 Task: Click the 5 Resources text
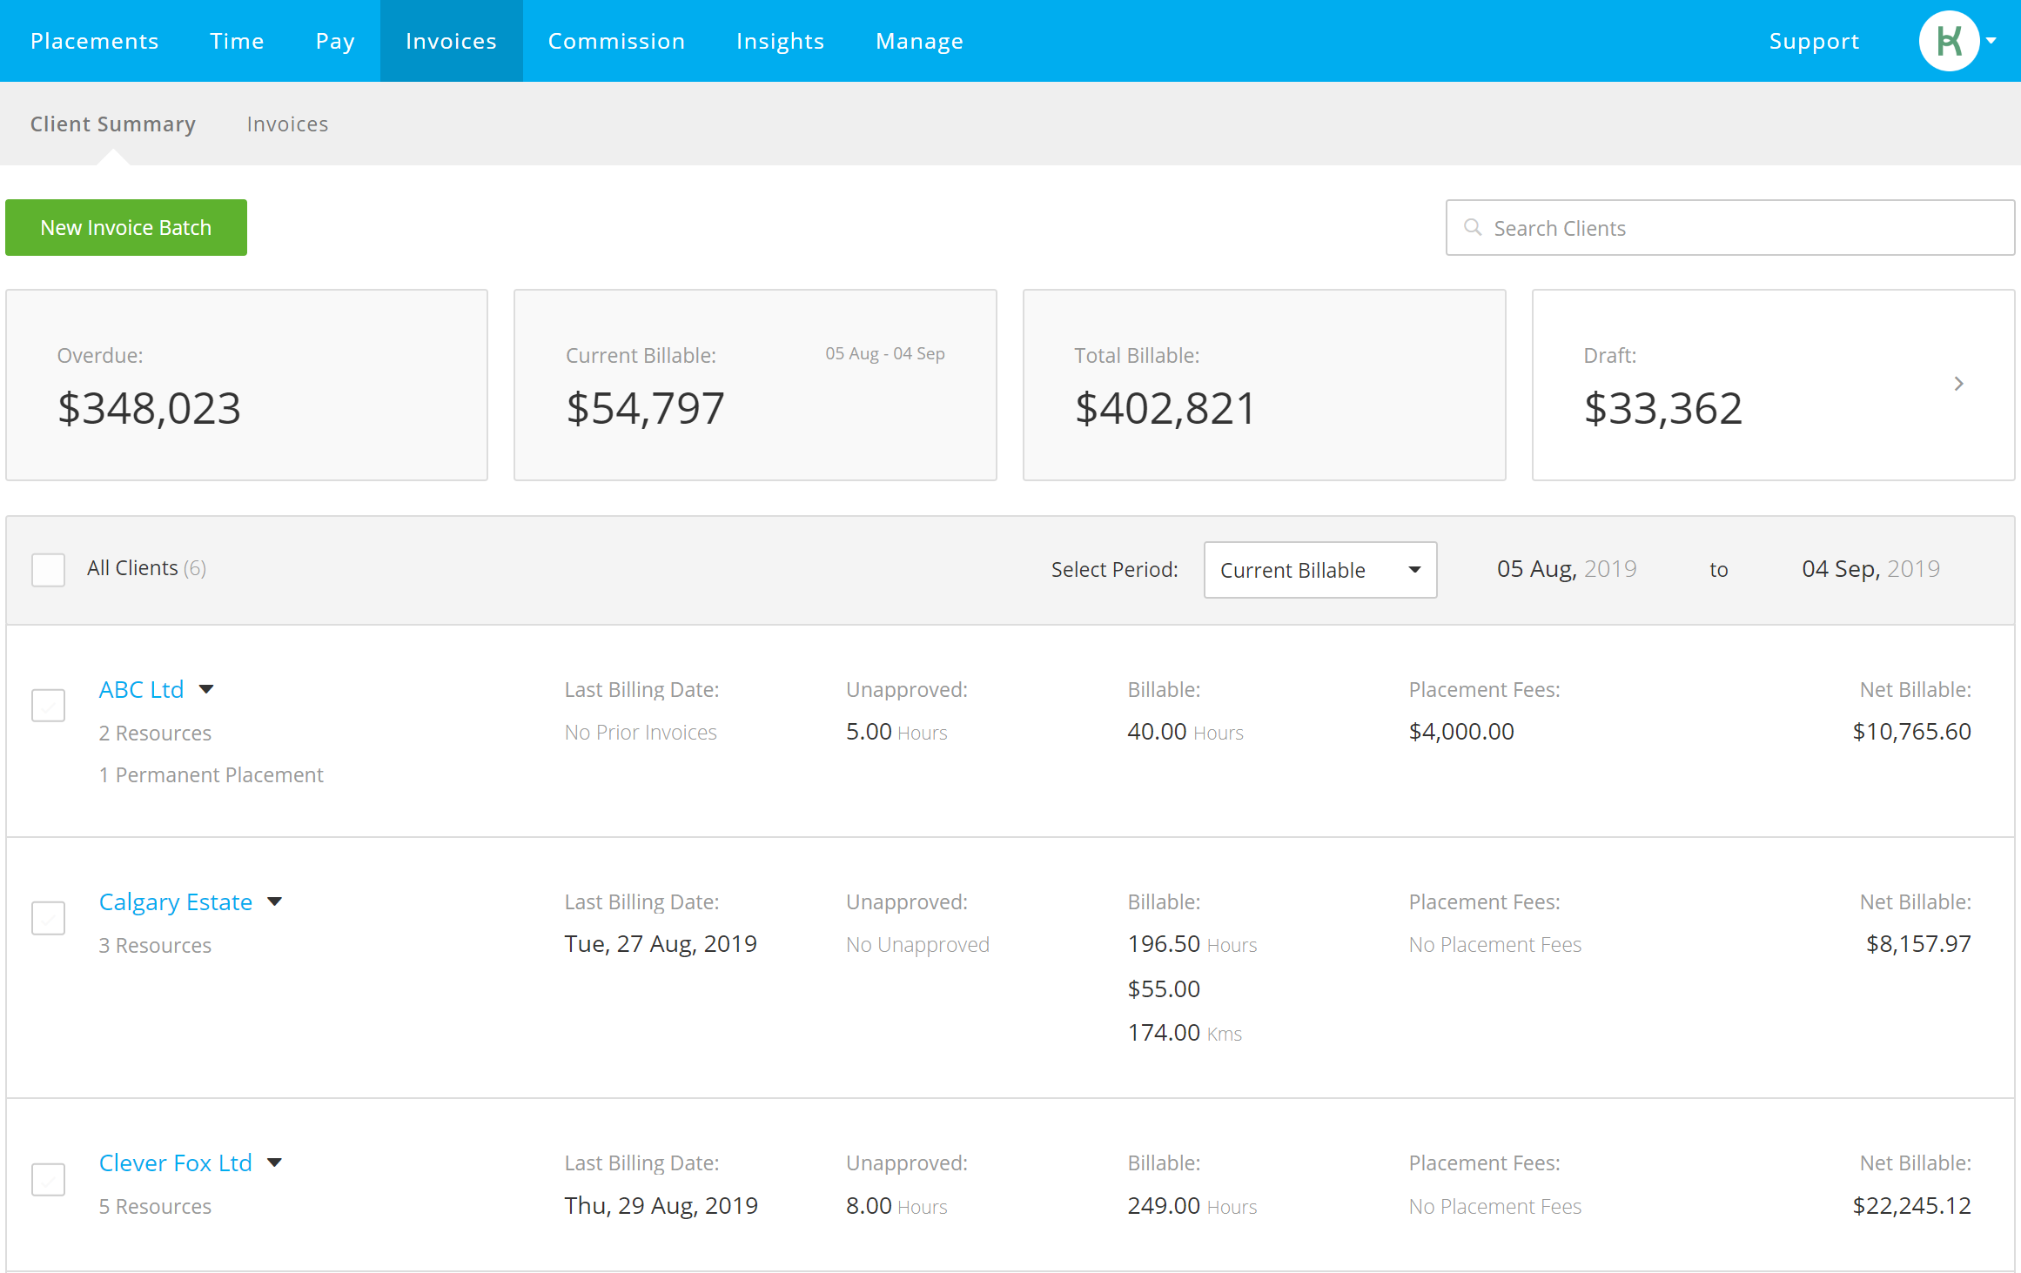(x=155, y=1206)
